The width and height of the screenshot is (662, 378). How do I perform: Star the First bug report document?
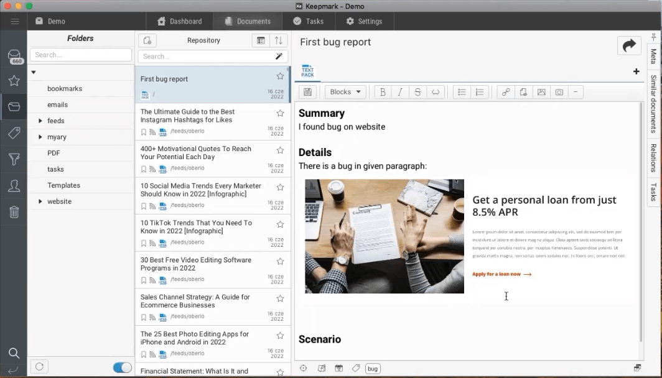(280, 76)
